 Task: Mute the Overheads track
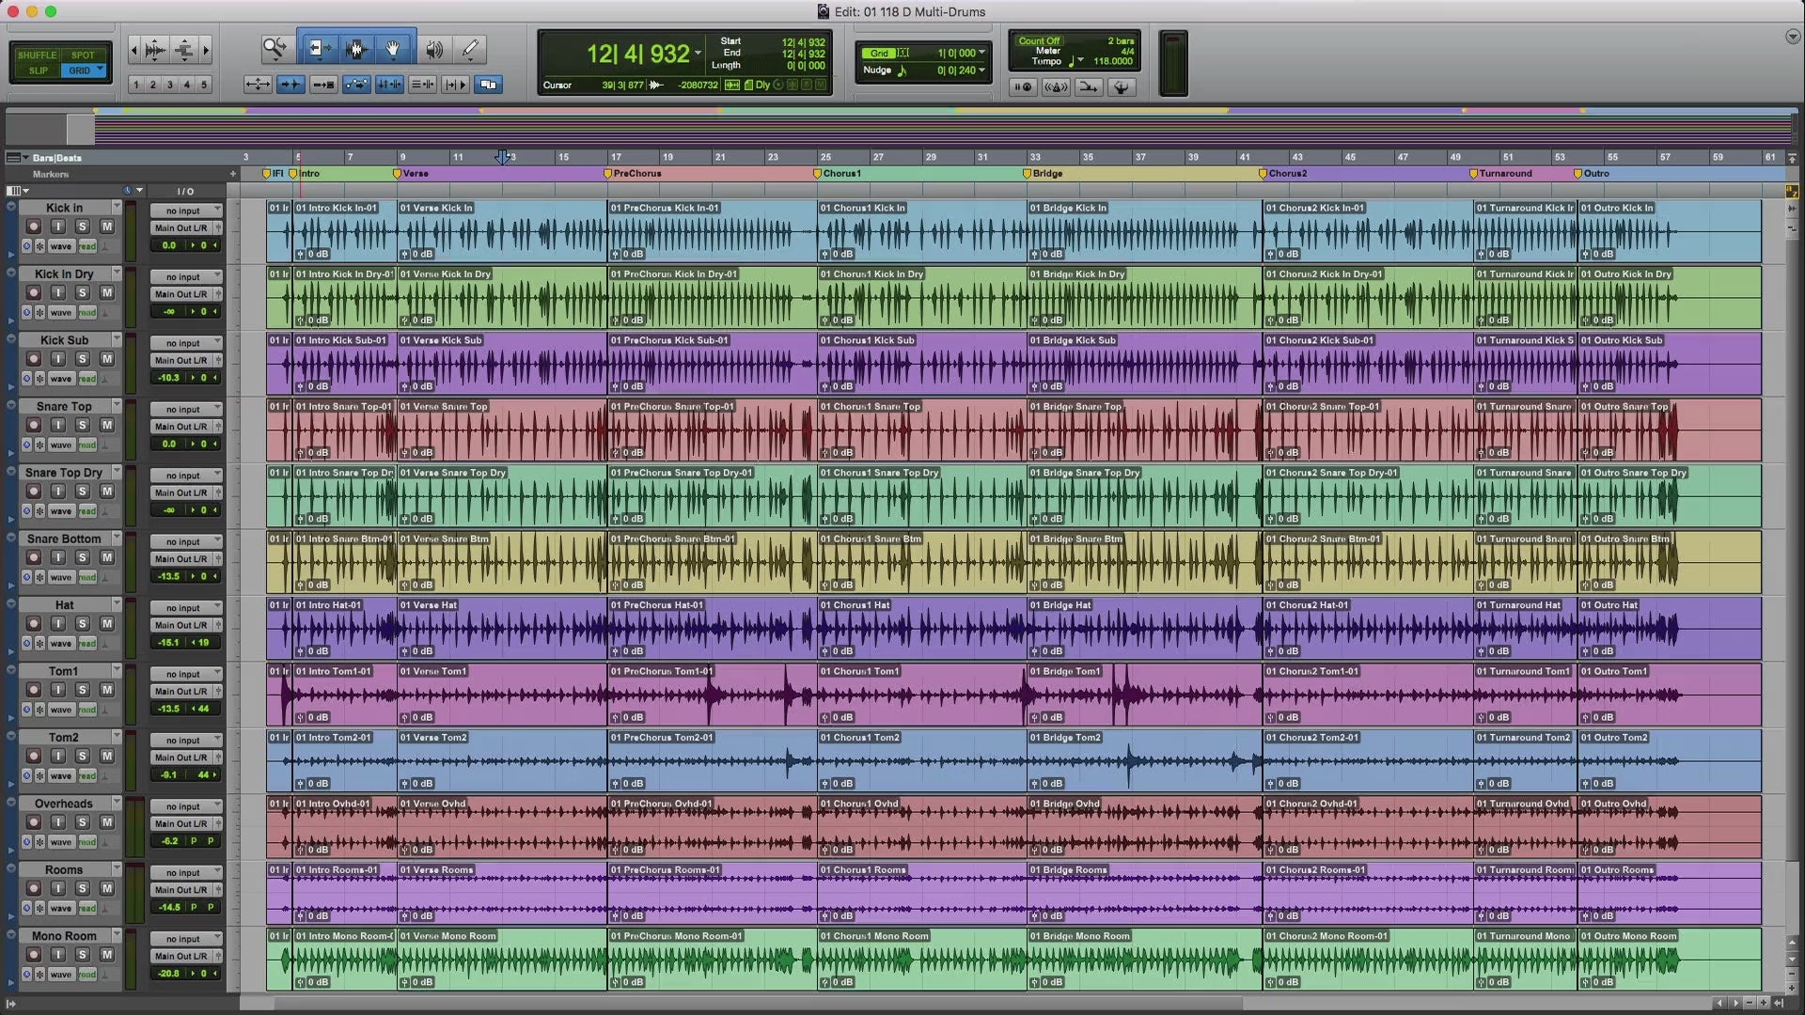[x=107, y=822]
